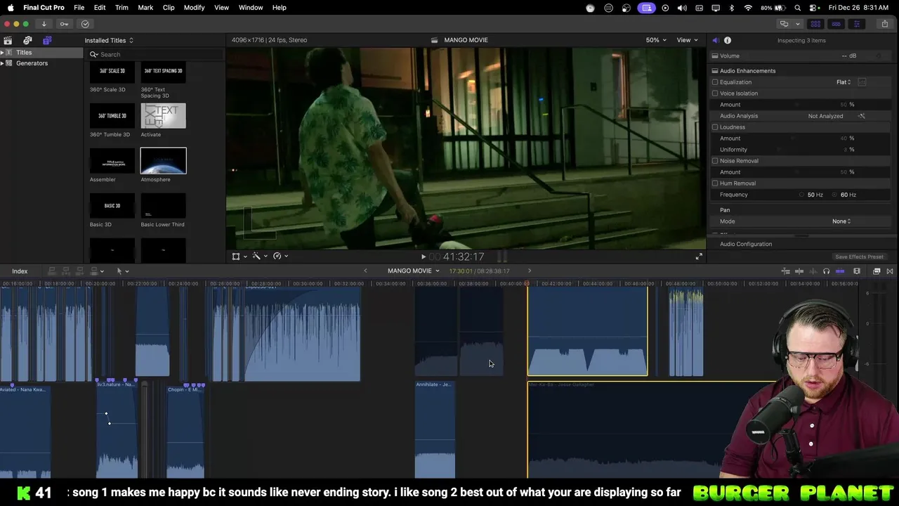Open the color and audio enhancement wand menu
The width and height of the screenshot is (899, 506).
260,257
